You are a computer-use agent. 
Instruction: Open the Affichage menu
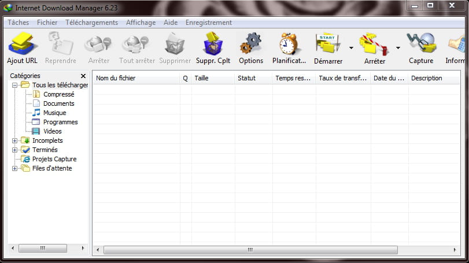pyautogui.click(x=141, y=23)
